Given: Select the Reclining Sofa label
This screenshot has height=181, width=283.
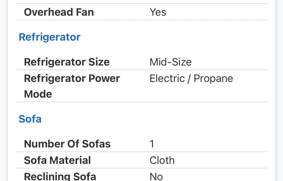Looking at the screenshot, I should pyautogui.click(x=60, y=176).
